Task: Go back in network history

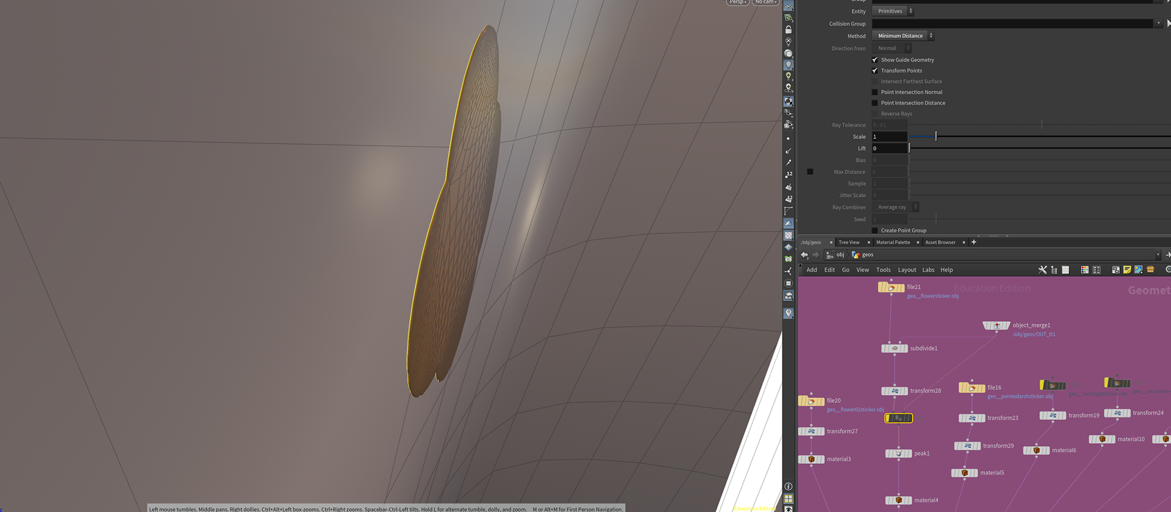Action: coord(804,255)
